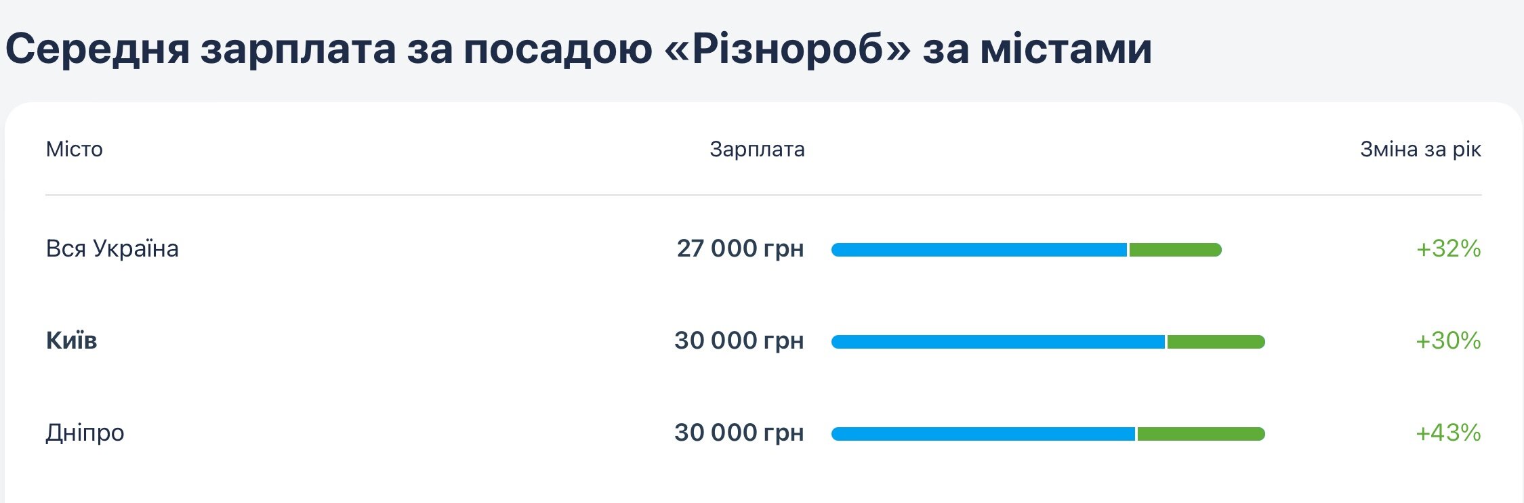Viewport: 1524px width, 503px height.
Task: Click the +30% yearly change for Київ
Action: click(1448, 340)
